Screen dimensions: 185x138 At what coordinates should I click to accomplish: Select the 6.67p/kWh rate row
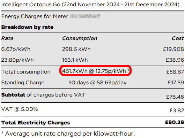[x=92, y=49]
